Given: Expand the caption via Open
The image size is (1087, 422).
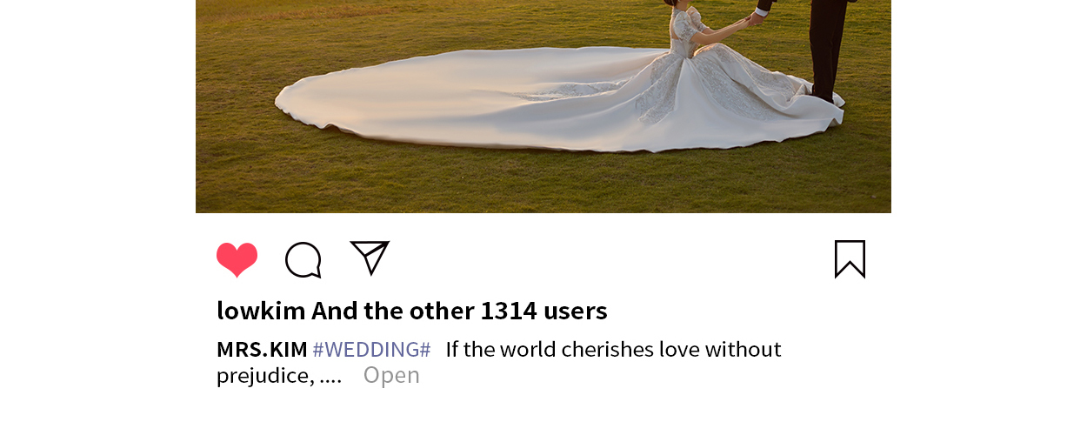Looking at the screenshot, I should [391, 375].
